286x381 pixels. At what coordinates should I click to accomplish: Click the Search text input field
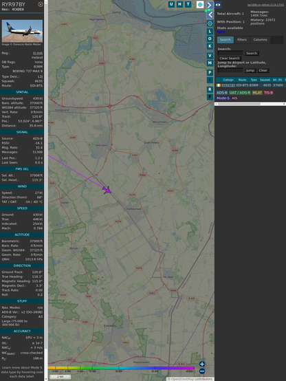[230, 53]
